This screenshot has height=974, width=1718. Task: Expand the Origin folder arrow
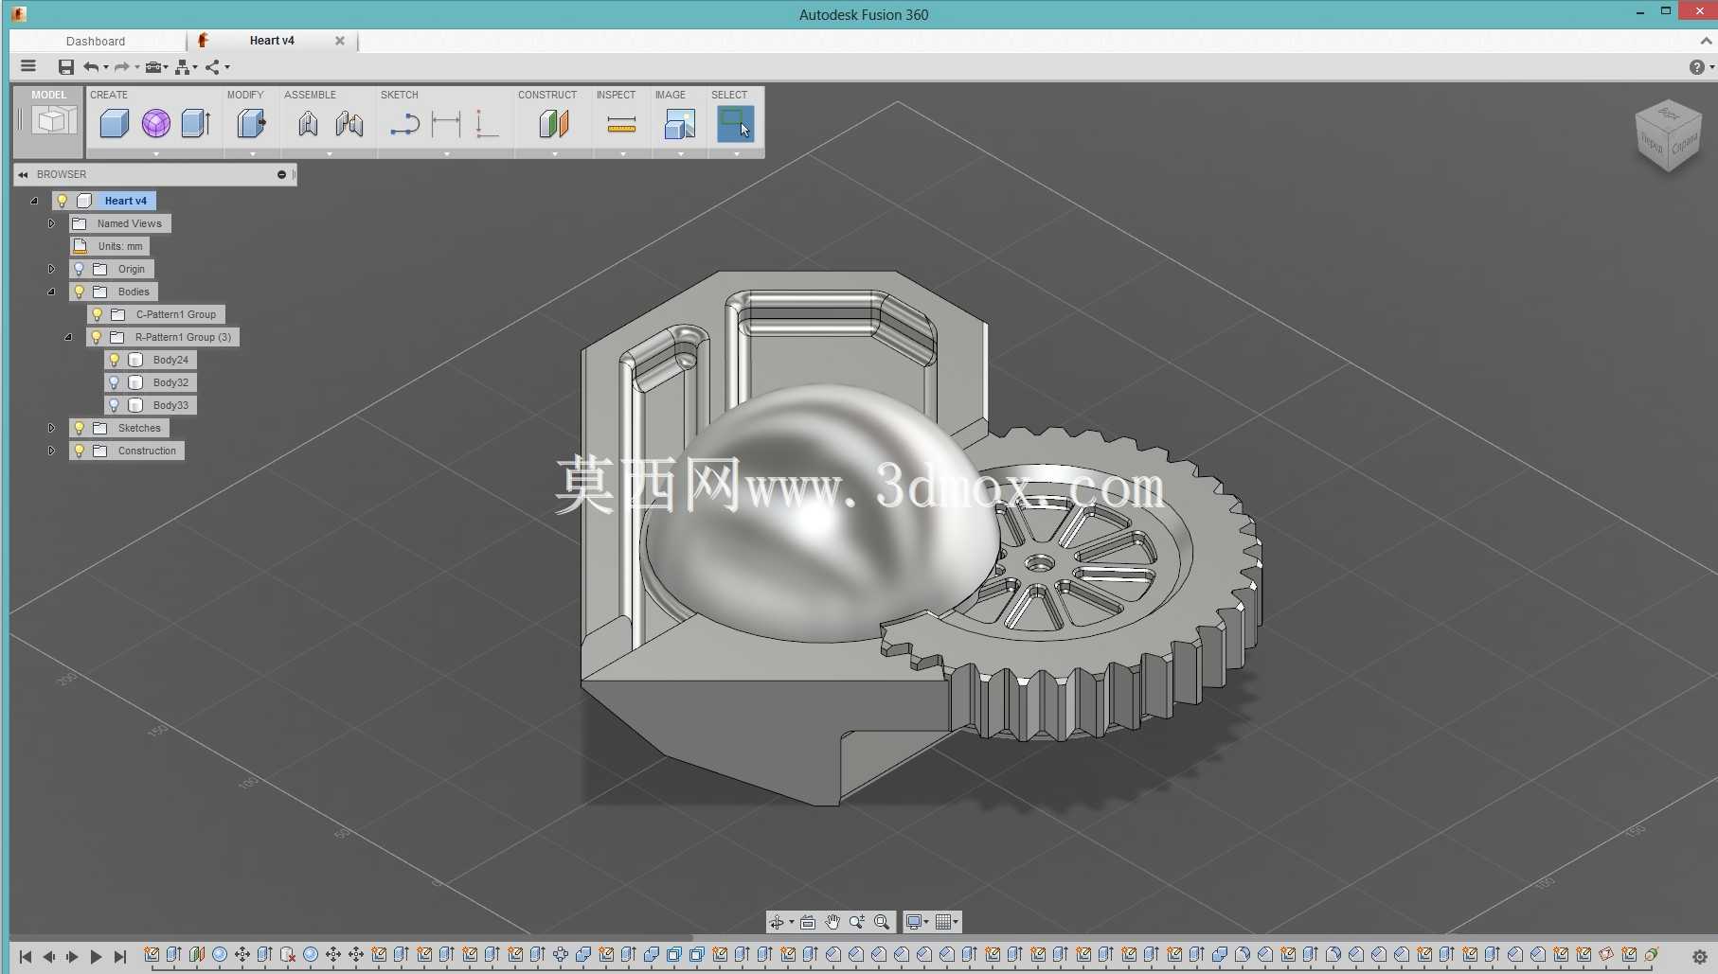[52, 269]
